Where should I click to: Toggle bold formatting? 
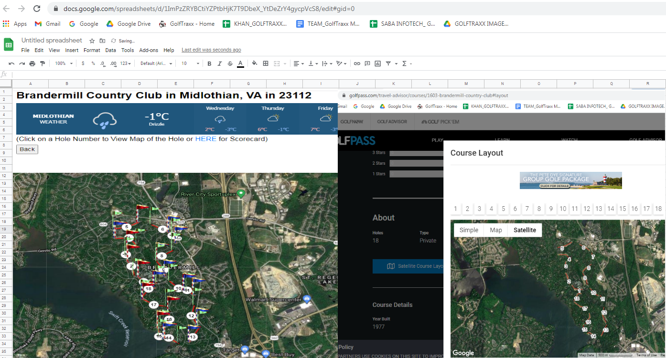209,63
